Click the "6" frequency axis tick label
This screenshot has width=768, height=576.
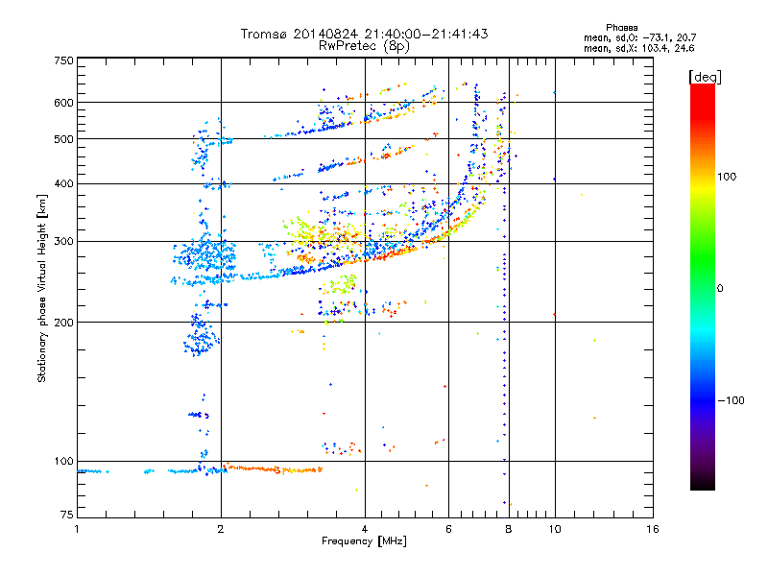(x=448, y=529)
